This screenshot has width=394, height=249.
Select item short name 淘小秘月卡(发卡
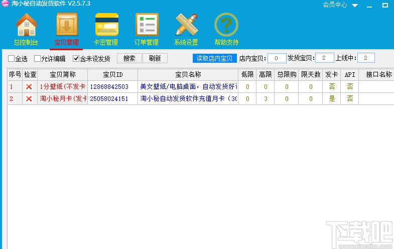(63, 99)
